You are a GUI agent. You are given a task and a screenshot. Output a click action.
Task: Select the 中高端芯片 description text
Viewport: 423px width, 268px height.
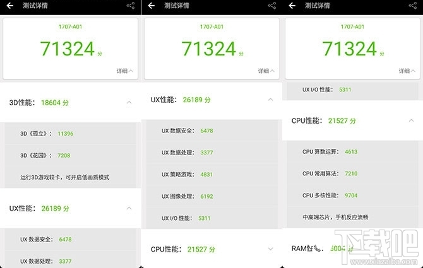click(335, 217)
